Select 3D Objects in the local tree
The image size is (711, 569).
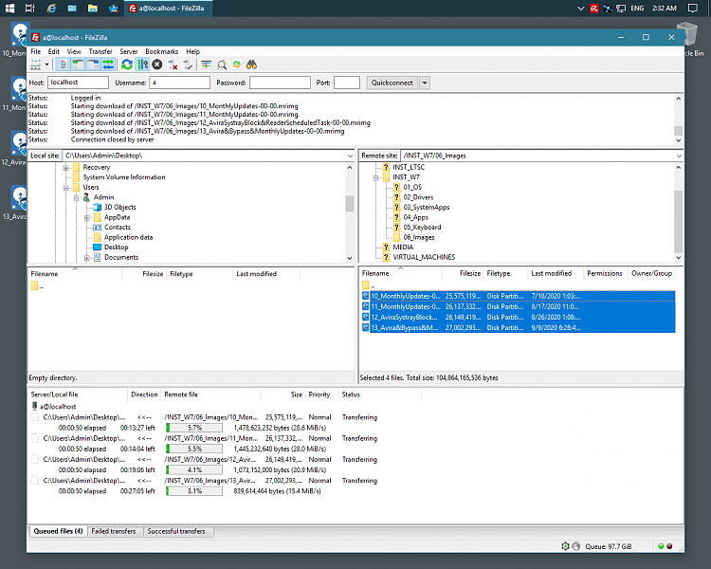point(120,208)
